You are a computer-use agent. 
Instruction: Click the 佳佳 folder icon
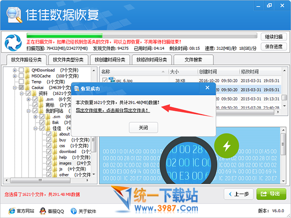coord(48,128)
